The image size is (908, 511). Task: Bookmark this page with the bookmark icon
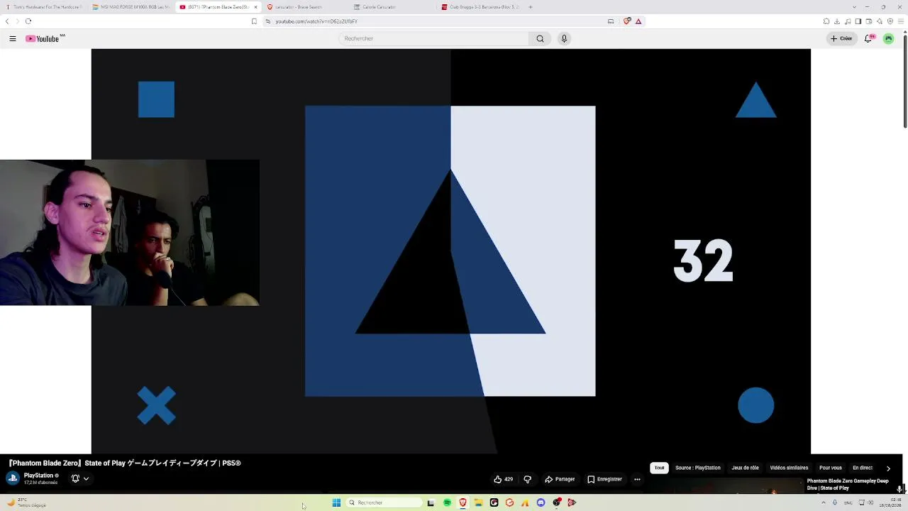[254, 21]
